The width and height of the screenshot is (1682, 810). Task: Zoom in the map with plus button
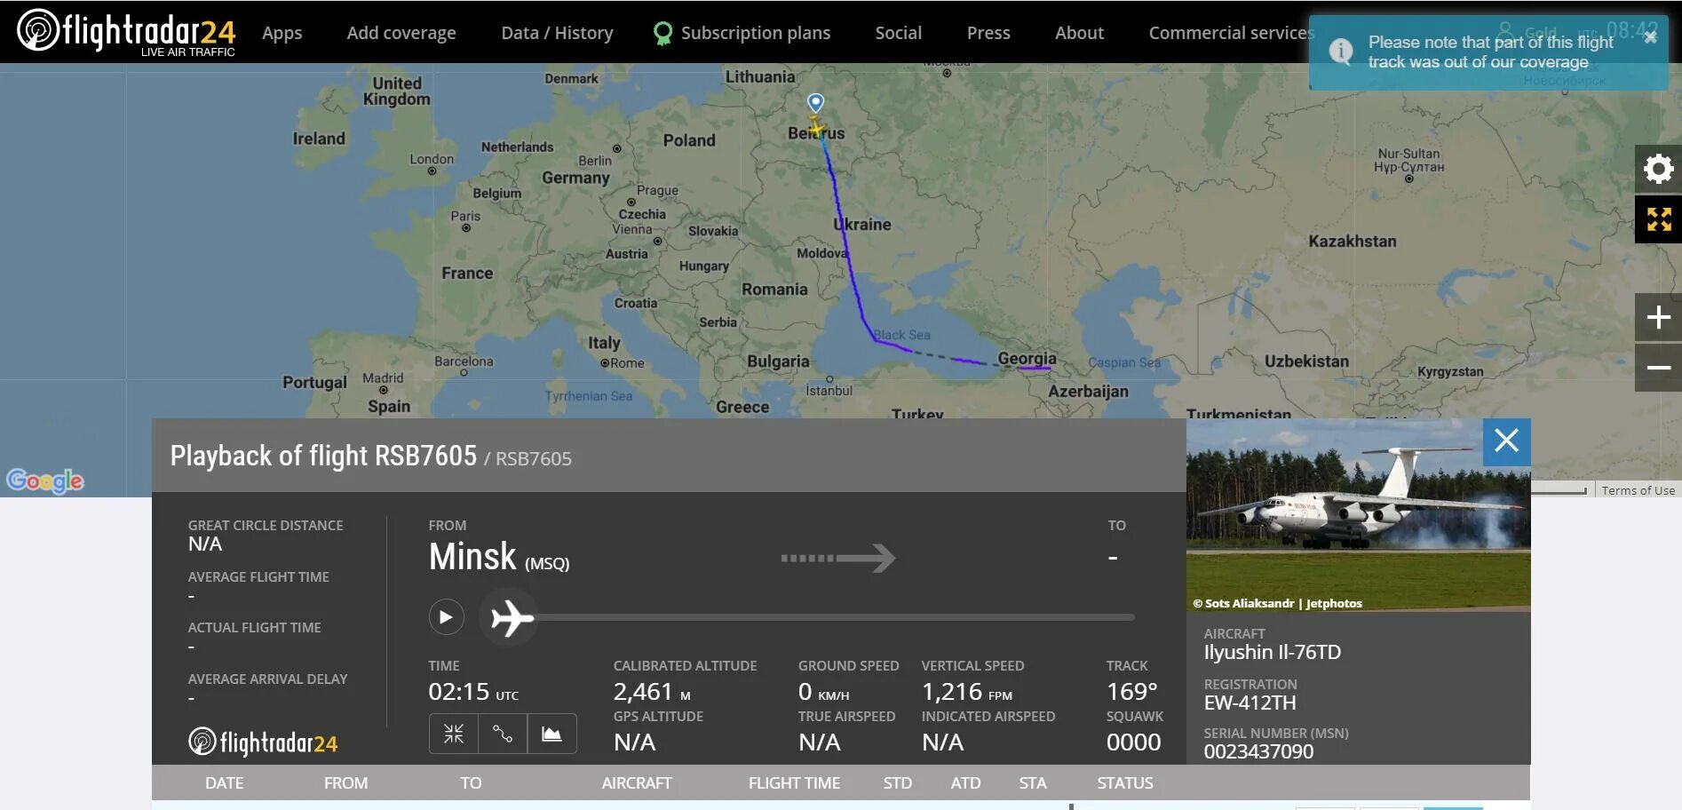pyautogui.click(x=1658, y=317)
